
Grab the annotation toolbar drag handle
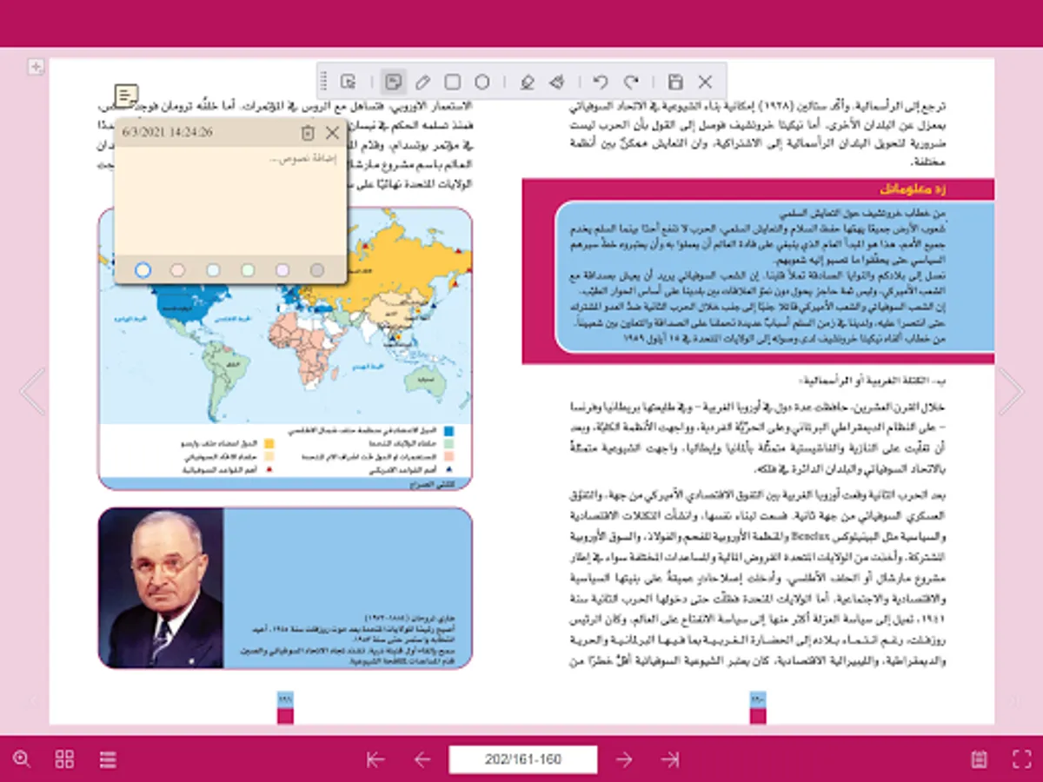324,82
